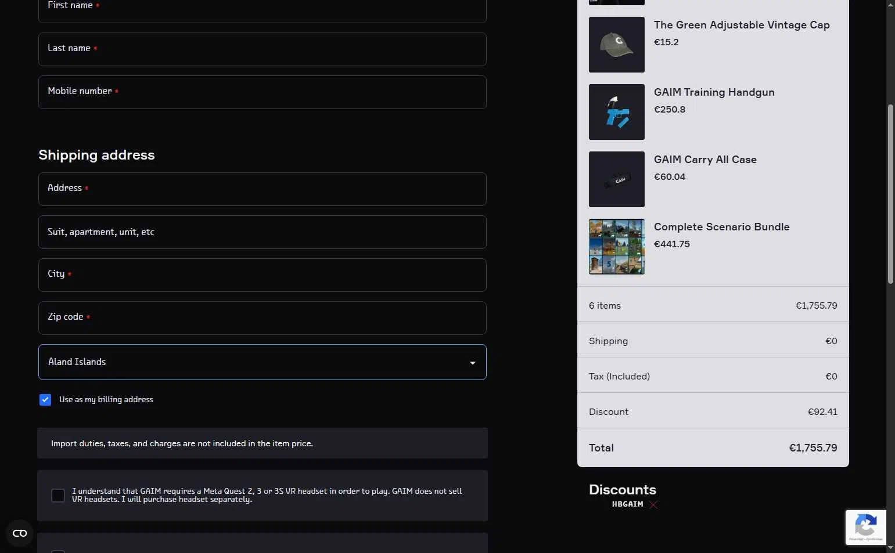Click the €441.75 bundle price
The width and height of the screenshot is (895, 553).
tap(672, 244)
